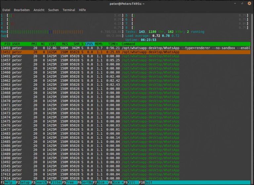Viewport: 254px width, 185px height.
Task: Select process row with PID 13461
Action: coord(125,77)
